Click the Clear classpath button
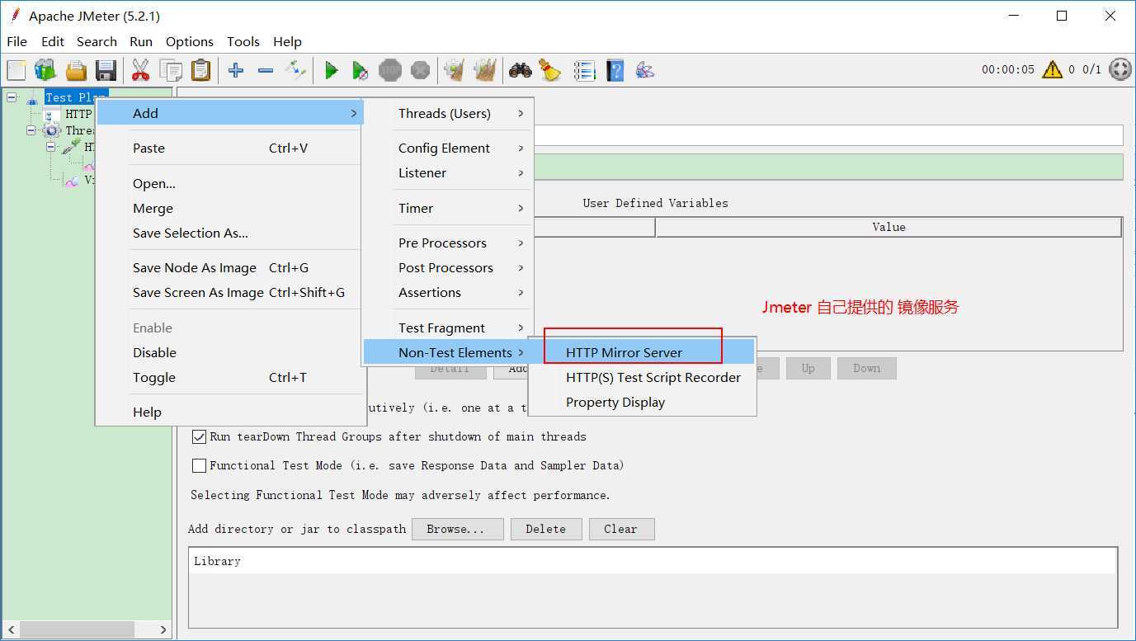 pyautogui.click(x=620, y=529)
